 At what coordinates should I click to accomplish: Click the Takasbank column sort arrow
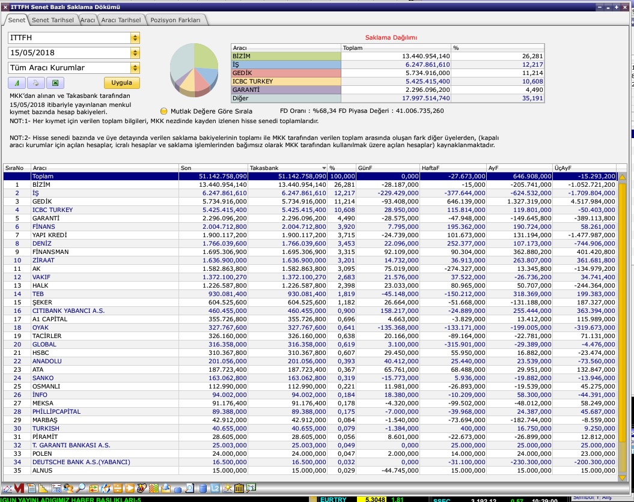point(324,168)
